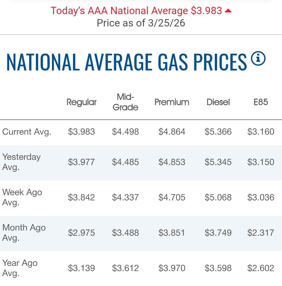Click the info icon beside National Average Gas Prices
The image size is (282, 286).
(258, 59)
